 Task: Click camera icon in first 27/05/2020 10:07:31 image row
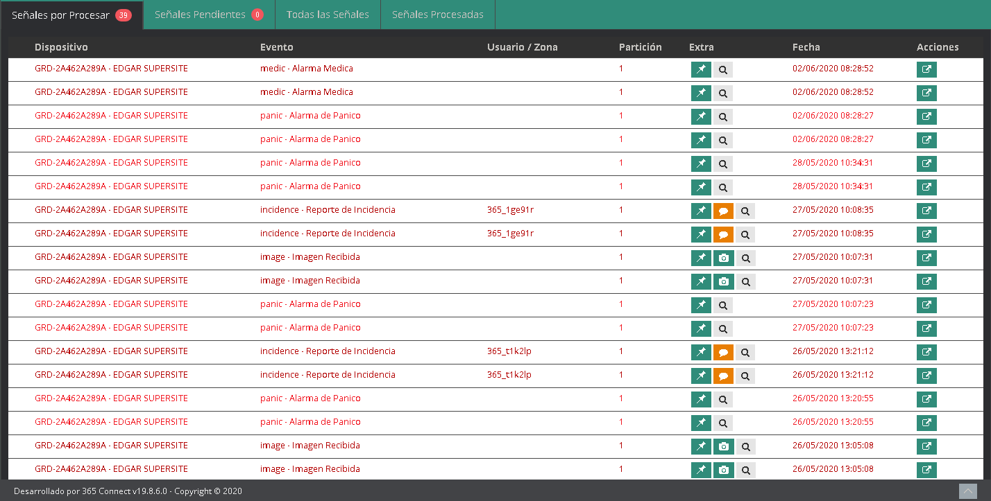pyautogui.click(x=723, y=258)
